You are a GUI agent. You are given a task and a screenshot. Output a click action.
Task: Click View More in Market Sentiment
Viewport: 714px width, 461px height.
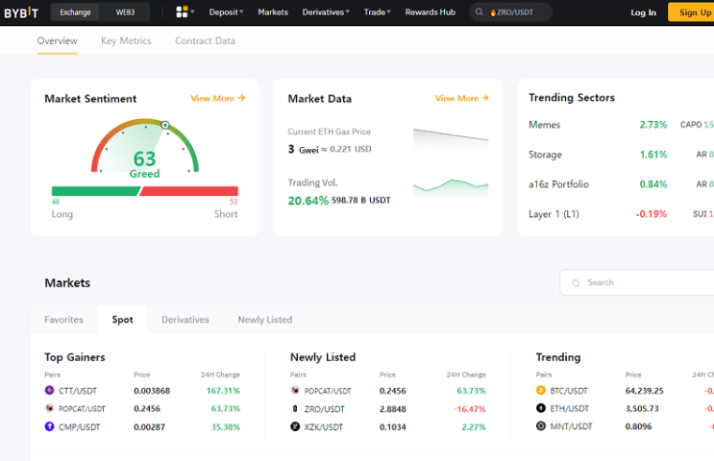[x=218, y=98]
